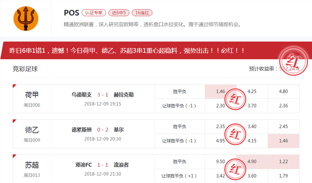Select odds 4.25 in 荷甲 row
312x183 pixels.
click(x=252, y=92)
